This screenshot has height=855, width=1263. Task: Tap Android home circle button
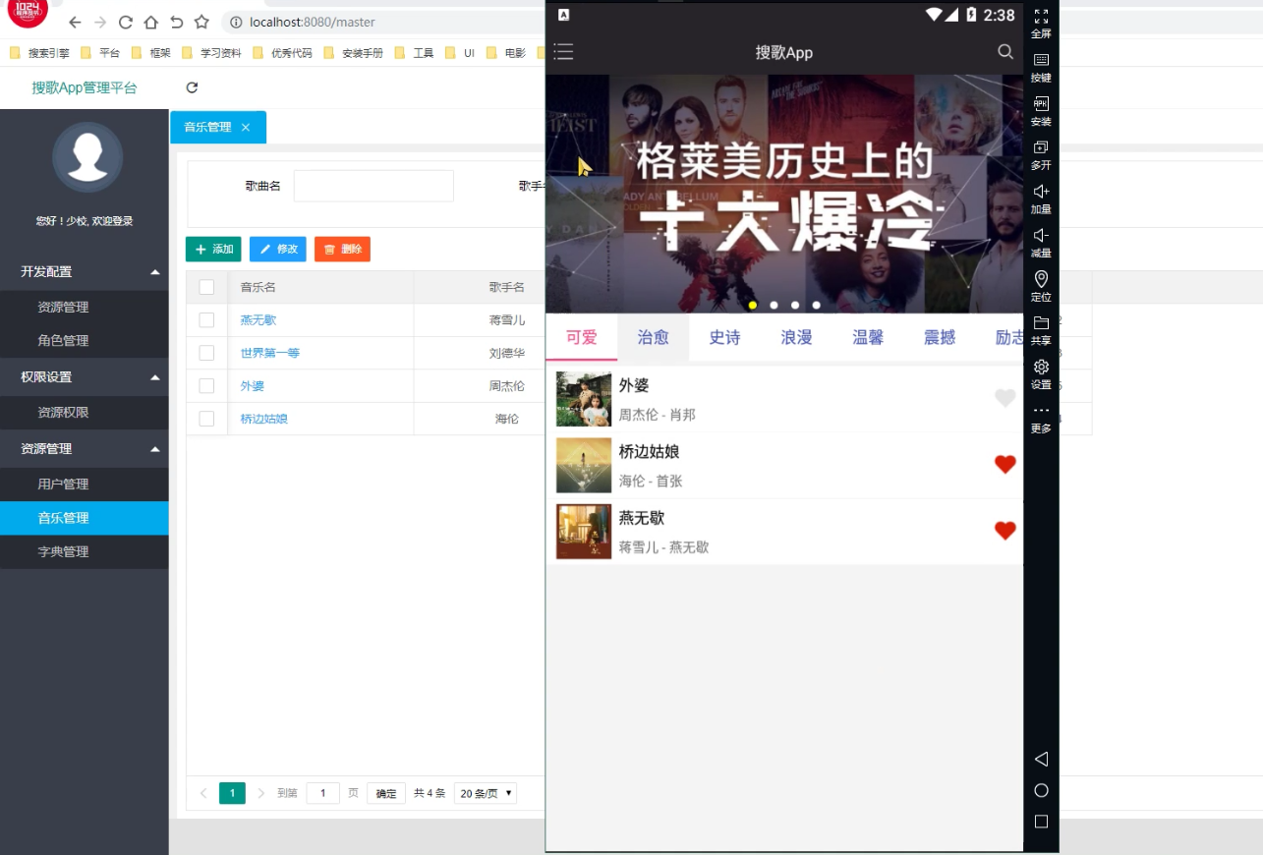tap(1041, 790)
